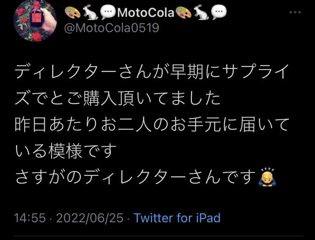This screenshot has height=240, width=315.
Task: Click the tweet line いる模様です
Action: pos(65,151)
